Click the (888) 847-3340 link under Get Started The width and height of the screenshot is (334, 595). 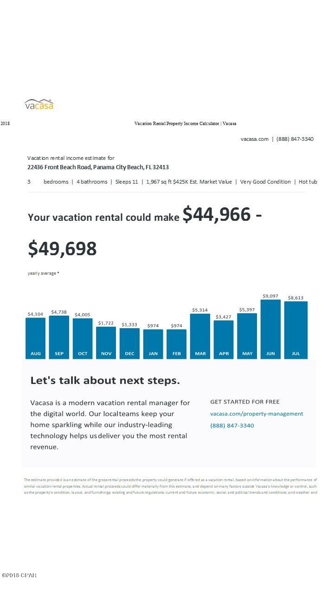pos(232,425)
